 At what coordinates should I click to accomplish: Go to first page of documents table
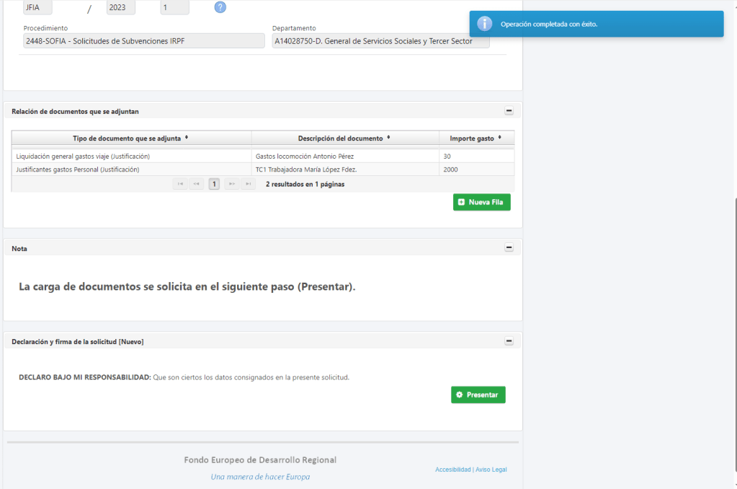(x=180, y=184)
